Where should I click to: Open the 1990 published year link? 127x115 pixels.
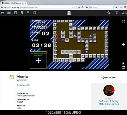tap(28, 85)
